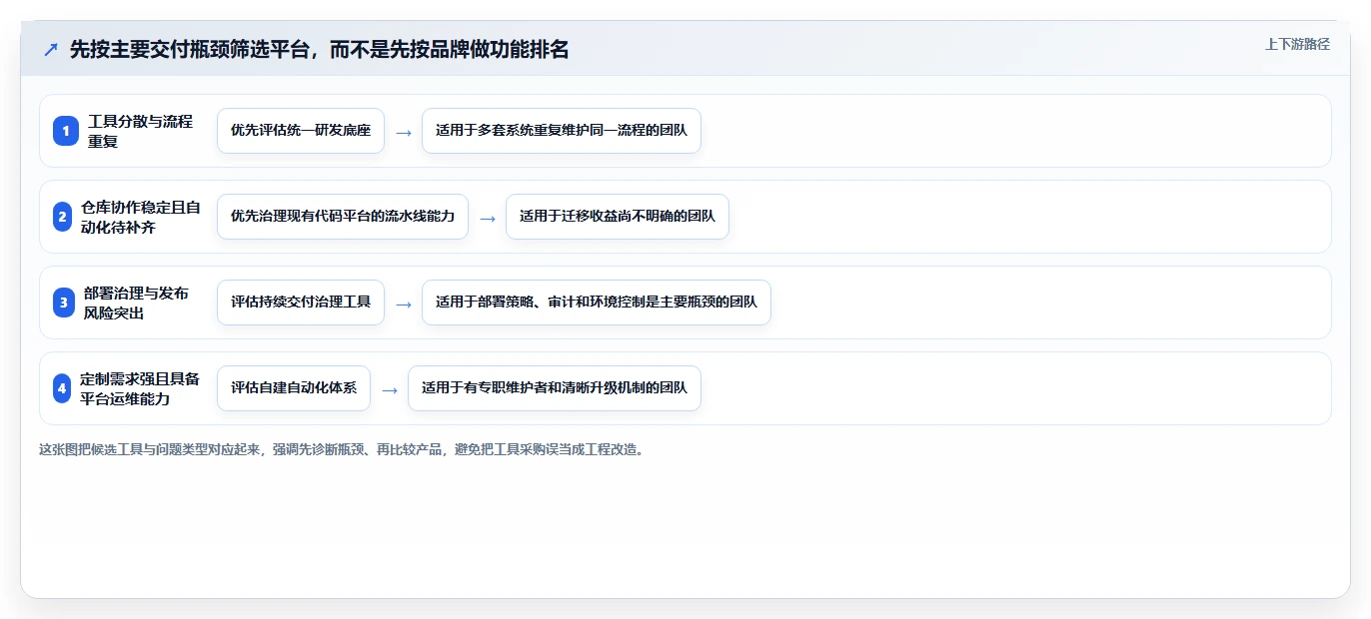Select the 适用于多套系统重复维护同一流程的团队 box
Screen dimensions: 1371x619
pyautogui.click(x=562, y=131)
